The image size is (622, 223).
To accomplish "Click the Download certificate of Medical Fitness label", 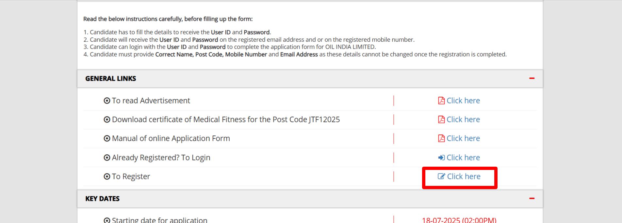I will 226,119.
